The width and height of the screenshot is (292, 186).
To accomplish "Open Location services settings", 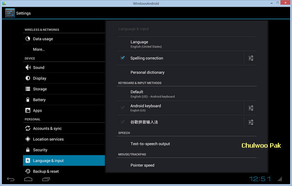I will coord(64,139).
